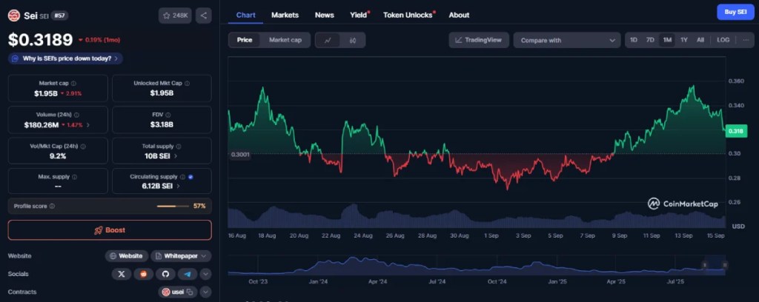Screen dimensions: 759x302
Task: Expand Circulating supply 6.12B SEI chevron
Action: pos(178,186)
